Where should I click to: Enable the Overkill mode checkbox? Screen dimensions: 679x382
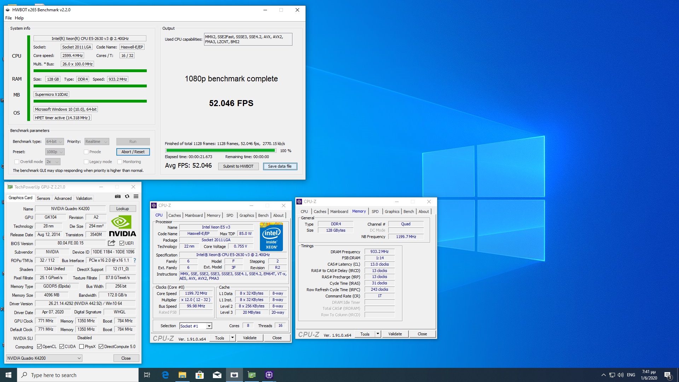coord(17,162)
